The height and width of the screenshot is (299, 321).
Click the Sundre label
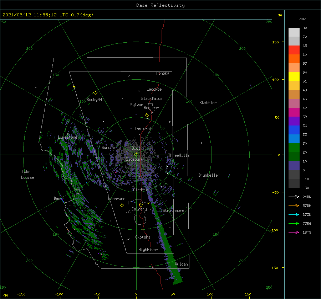click(108, 147)
